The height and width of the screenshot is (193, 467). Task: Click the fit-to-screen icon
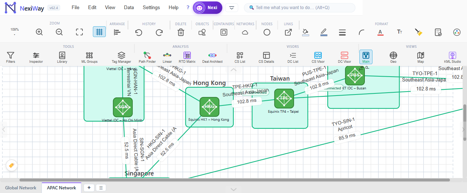(x=79, y=32)
